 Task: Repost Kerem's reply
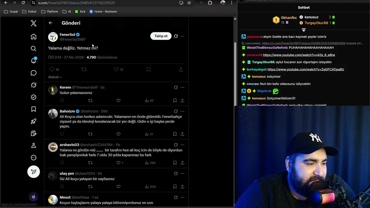90,101
